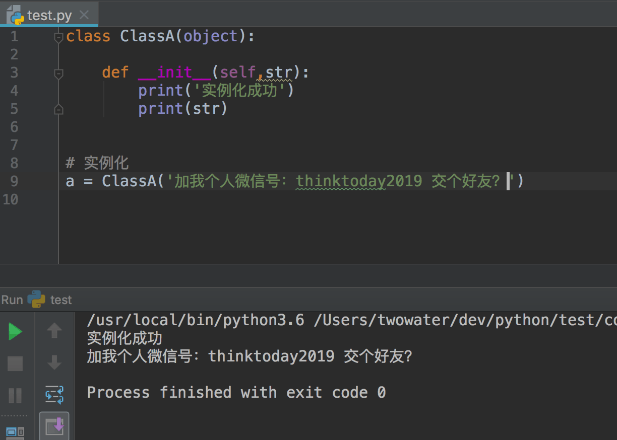Viewport: 617px width, 440px height.
Task: Click the down arrow in Run toolbar
Action: [54, 362]
